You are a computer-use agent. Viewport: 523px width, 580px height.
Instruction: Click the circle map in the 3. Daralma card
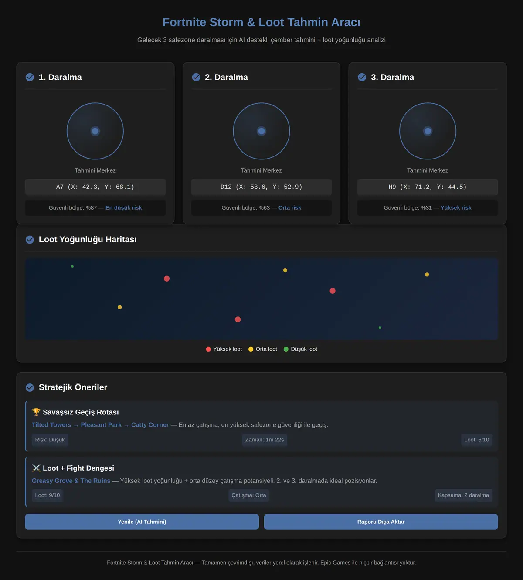(x=428, y=131)
